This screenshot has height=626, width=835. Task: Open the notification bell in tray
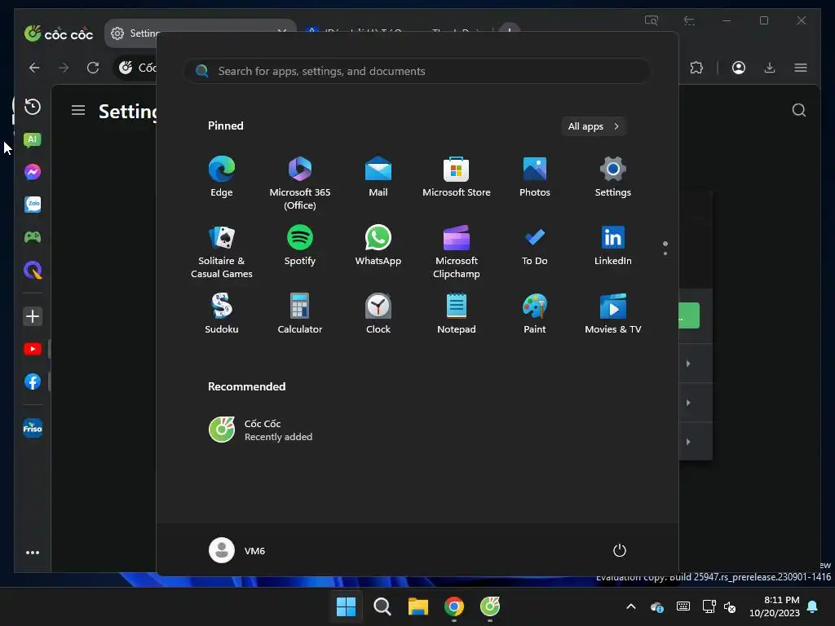[813, 606]
